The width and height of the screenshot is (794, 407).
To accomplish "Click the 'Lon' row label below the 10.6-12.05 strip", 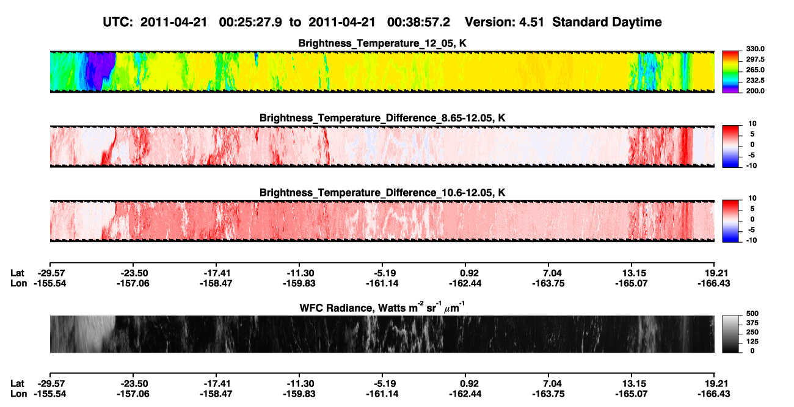I will [18, 284].
